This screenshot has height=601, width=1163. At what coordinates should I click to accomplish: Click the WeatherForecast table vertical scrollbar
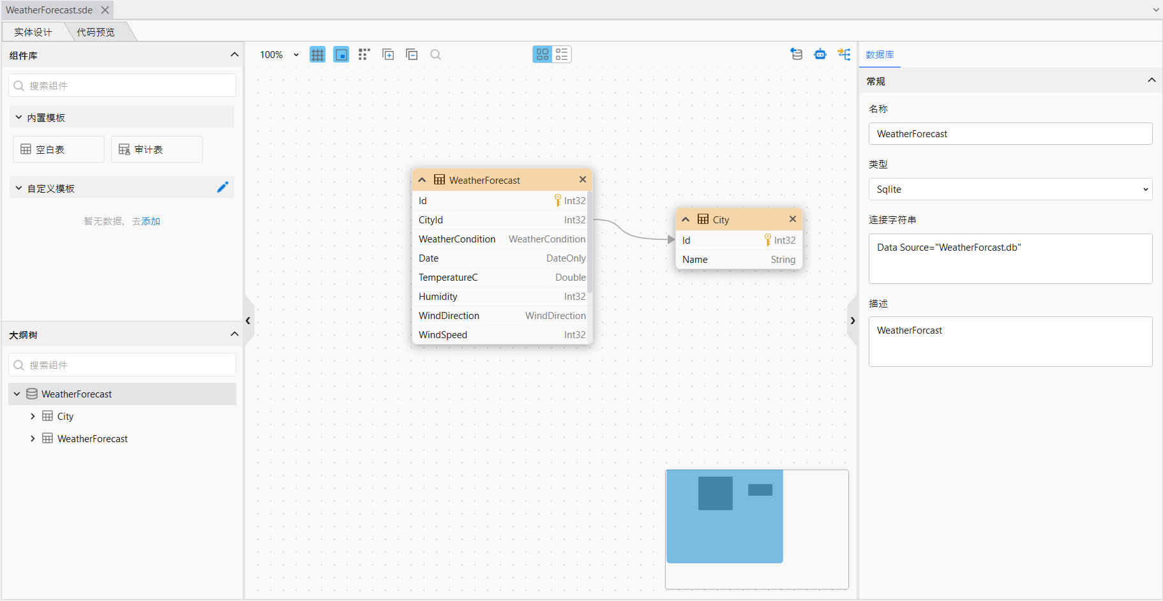pyautogui.click(x=590, y=242)
